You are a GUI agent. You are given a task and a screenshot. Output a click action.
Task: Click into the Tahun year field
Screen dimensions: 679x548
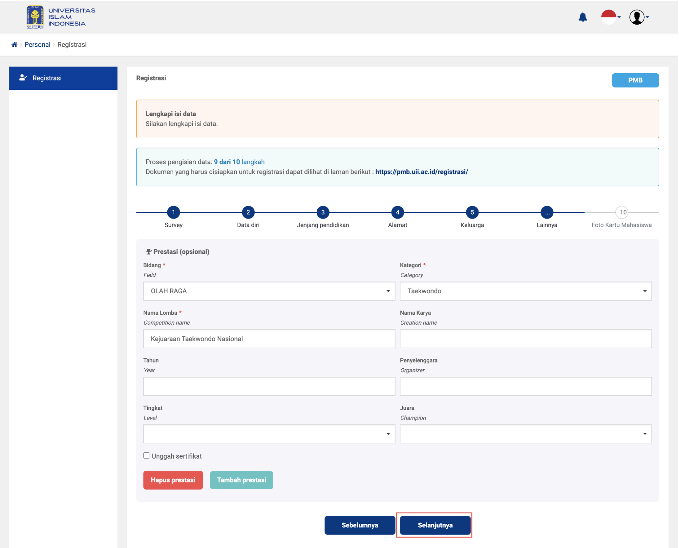[269, 386]
